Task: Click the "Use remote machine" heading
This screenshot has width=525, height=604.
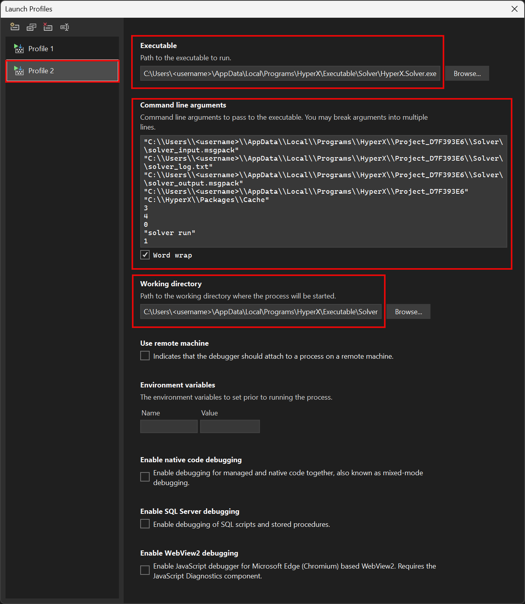Action: coord(174,343)
